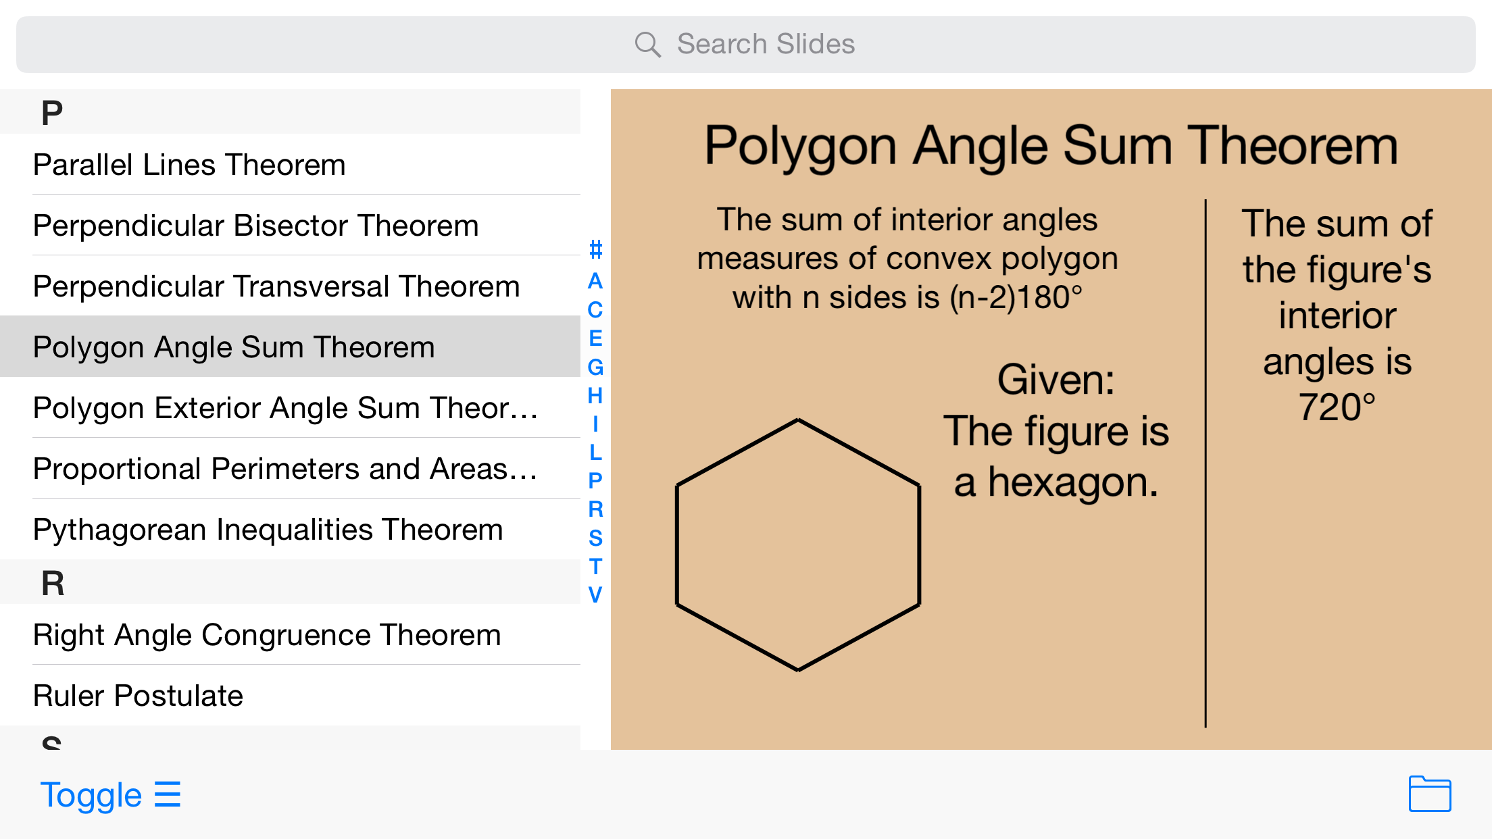Open Pythagorean Inequalities Theorem slide
Image resolution: width=1492 pixels, height=839 pixels.
point(268,530)
